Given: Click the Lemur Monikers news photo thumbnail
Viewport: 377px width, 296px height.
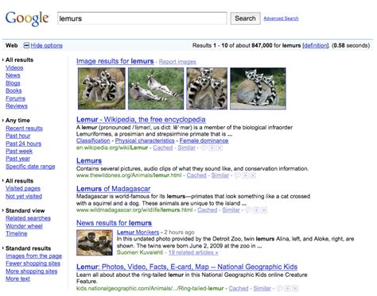Looking at the screenshot, I should coord(95,243).
